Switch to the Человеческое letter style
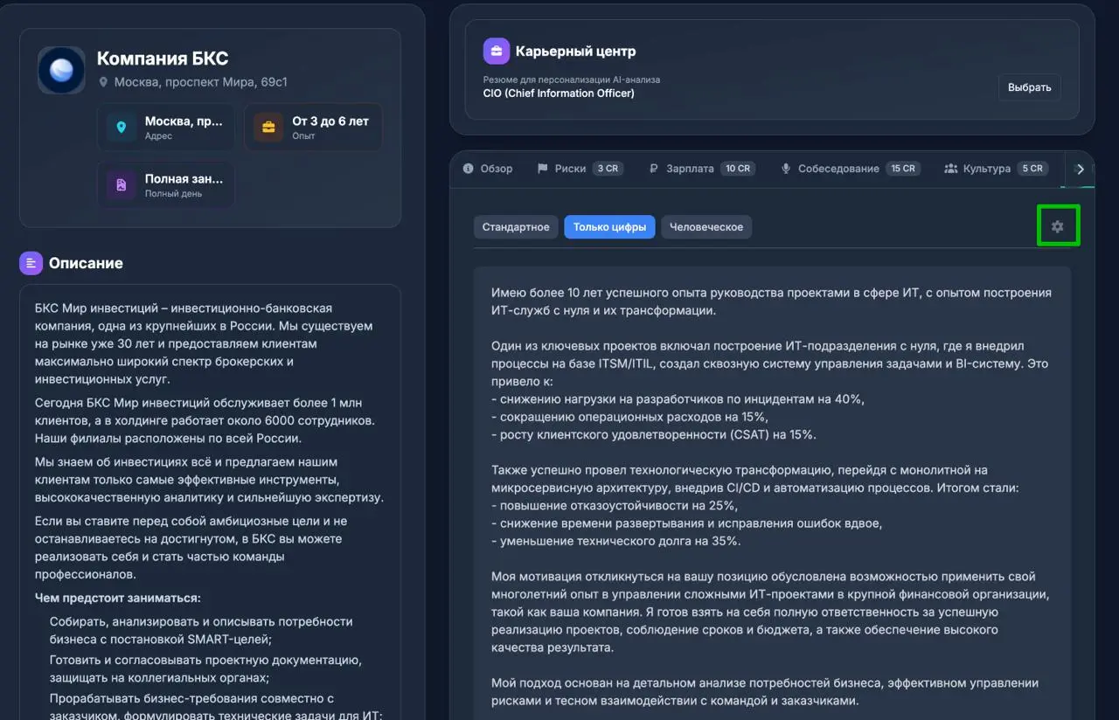The width and height of the screenshot is (1119, 720). (x=706, y=227)
